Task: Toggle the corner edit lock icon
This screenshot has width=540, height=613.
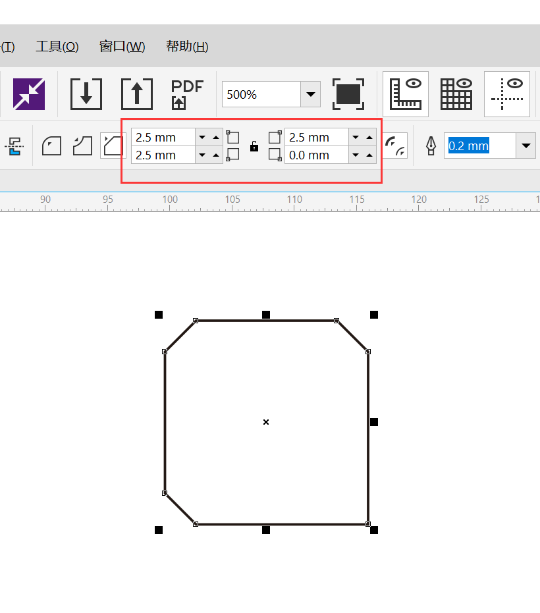Action: (x=254, y=146)
